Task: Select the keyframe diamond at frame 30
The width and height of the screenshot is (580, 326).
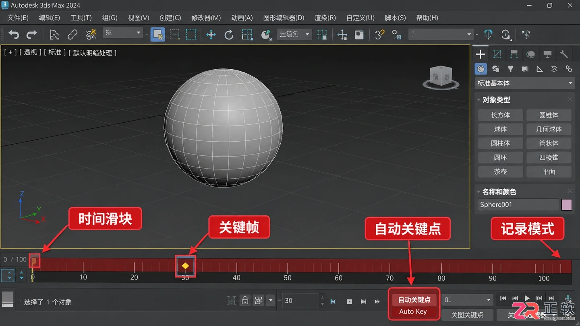Action: (x=185, y=266)
